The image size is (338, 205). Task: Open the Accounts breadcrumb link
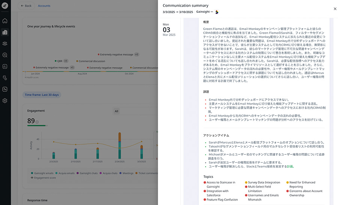pyautogui.click(x=44, y=6)
